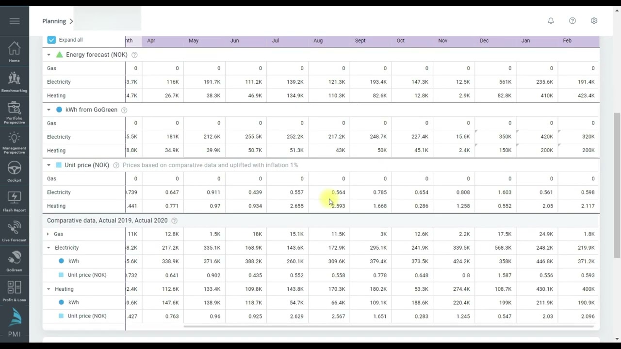This screenshot has width=621, height=349.
Task: Open Cockpit in sidebar
Action: pos(14,172)
